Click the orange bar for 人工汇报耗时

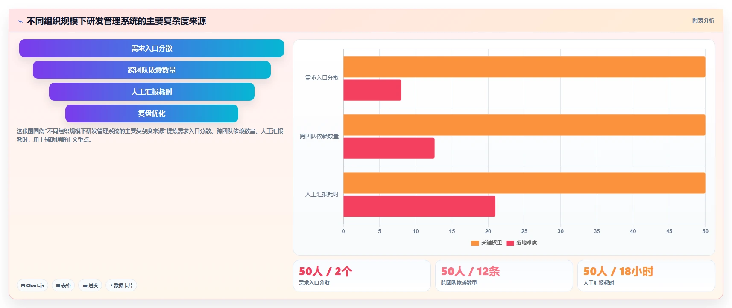coord(524,183)
